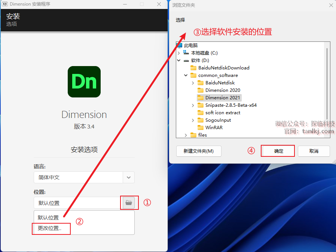
Task: Select the SogouInput folder name
Action: pyautogui.click(x=218, y=120)
